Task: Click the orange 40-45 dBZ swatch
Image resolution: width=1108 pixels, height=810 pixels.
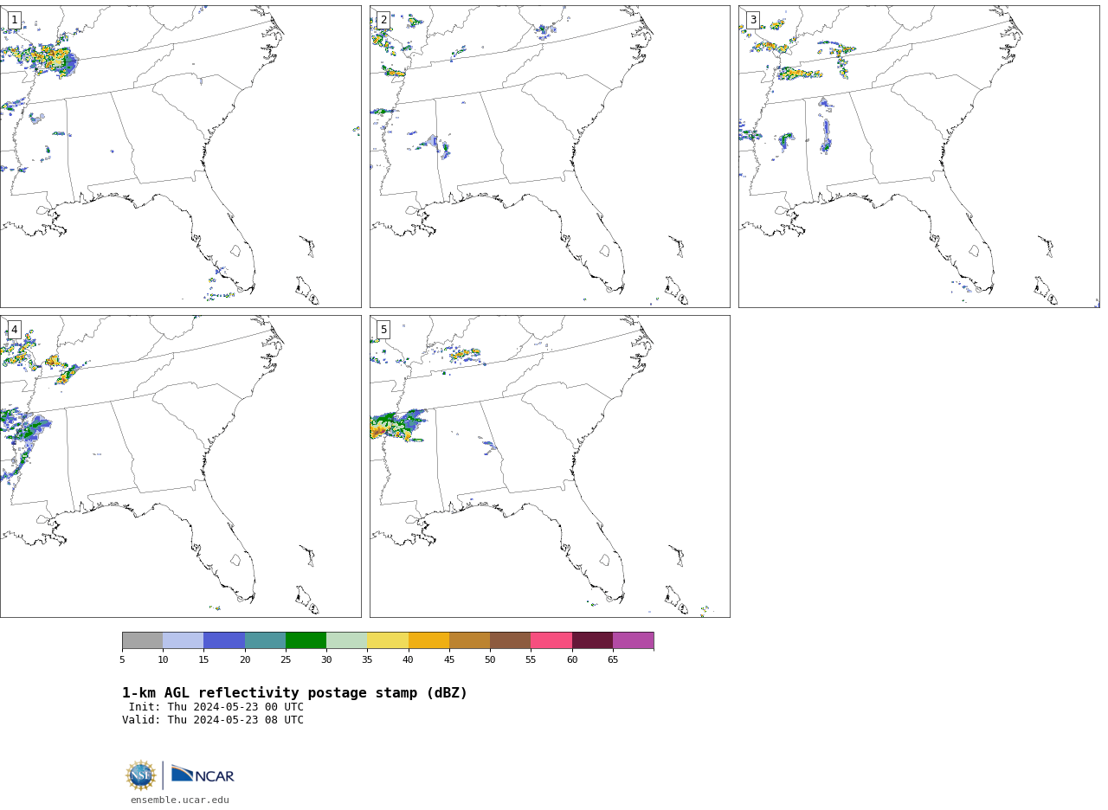Action: point(428,640)
